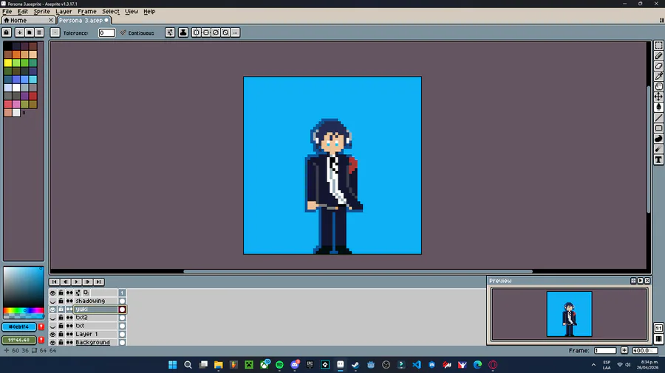Pick the Eyedropper tool
Viewport: 665px width, 373px height.
pos(658,76)
